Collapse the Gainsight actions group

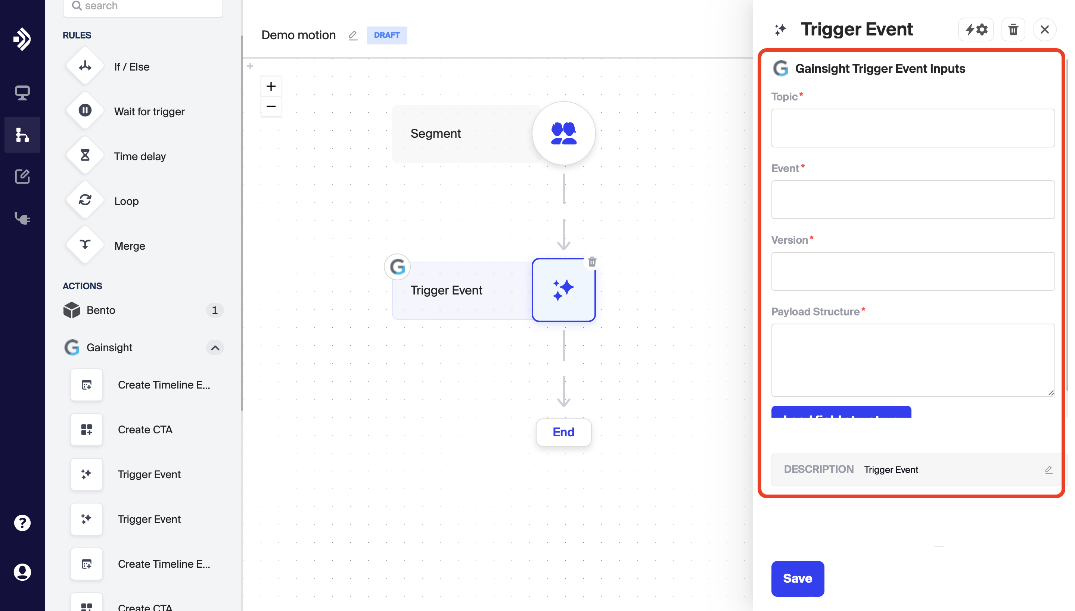[214, 347]
